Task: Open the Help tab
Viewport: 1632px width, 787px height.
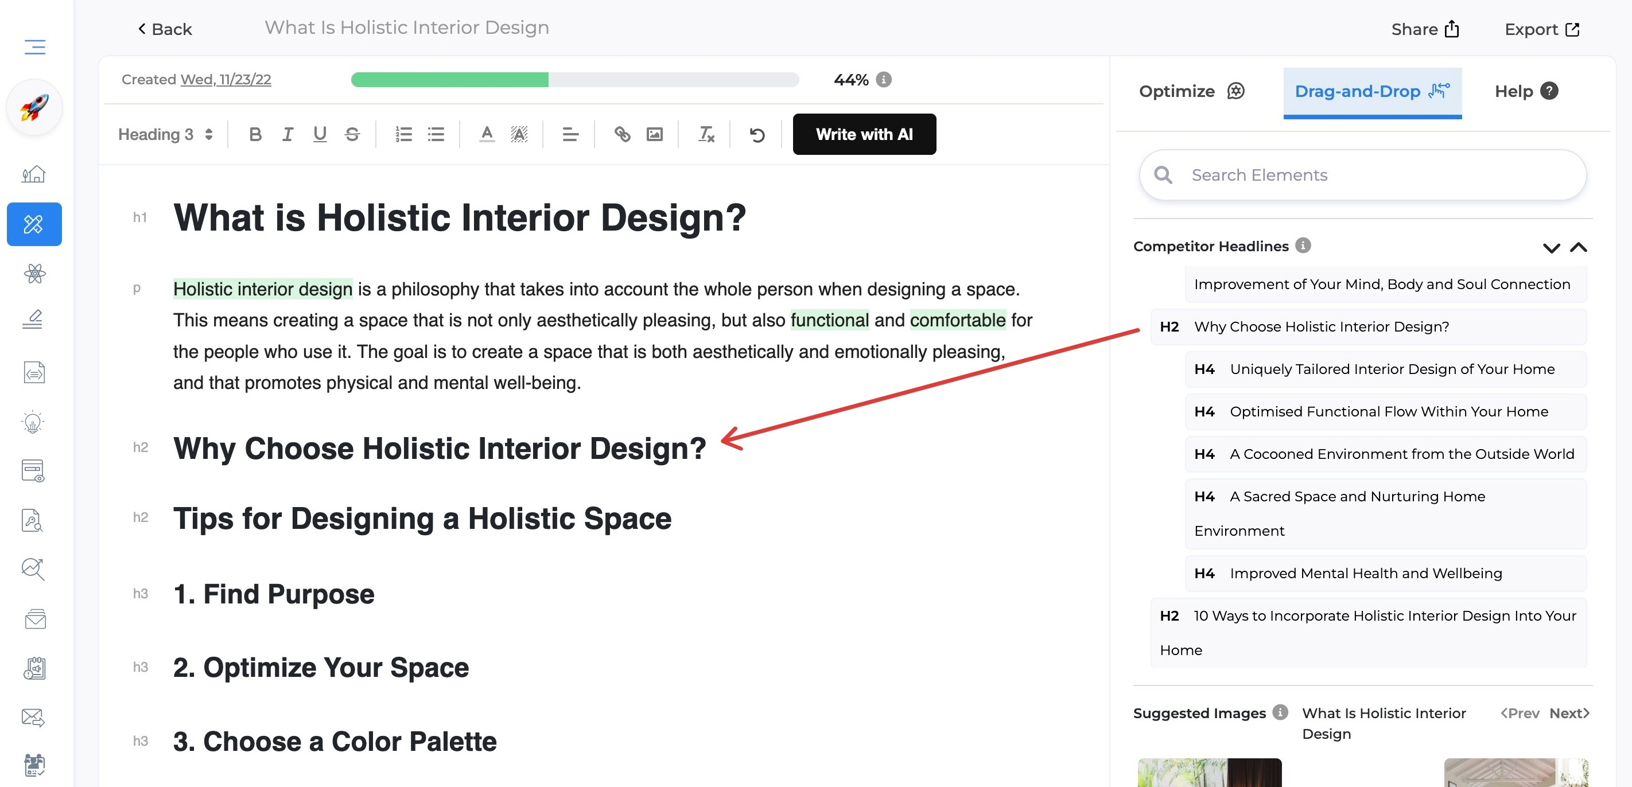Action: pyautogui.click(x=1526, y=91)
